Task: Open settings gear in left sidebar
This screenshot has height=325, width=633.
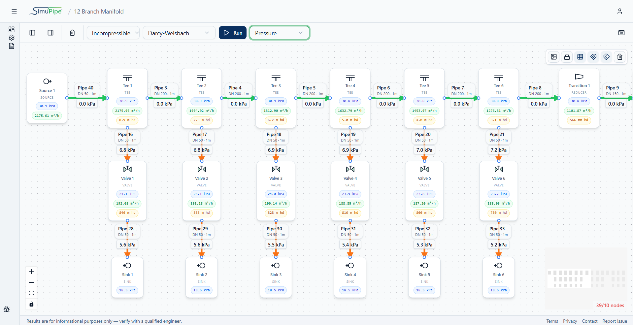Action: tap(12, 38)
